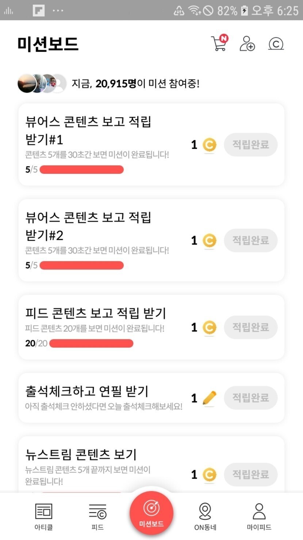Tap the coin icon for 뉴스트림 mission
303x540 pixels.
(x=209, y=475)
